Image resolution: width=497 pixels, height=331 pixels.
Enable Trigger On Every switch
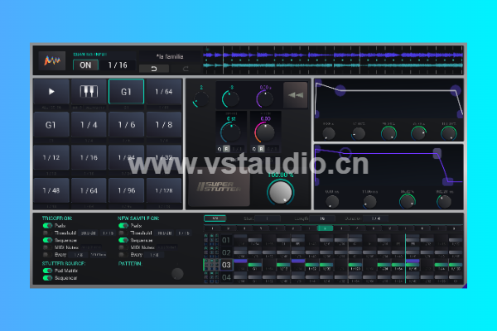coord(47,255)
